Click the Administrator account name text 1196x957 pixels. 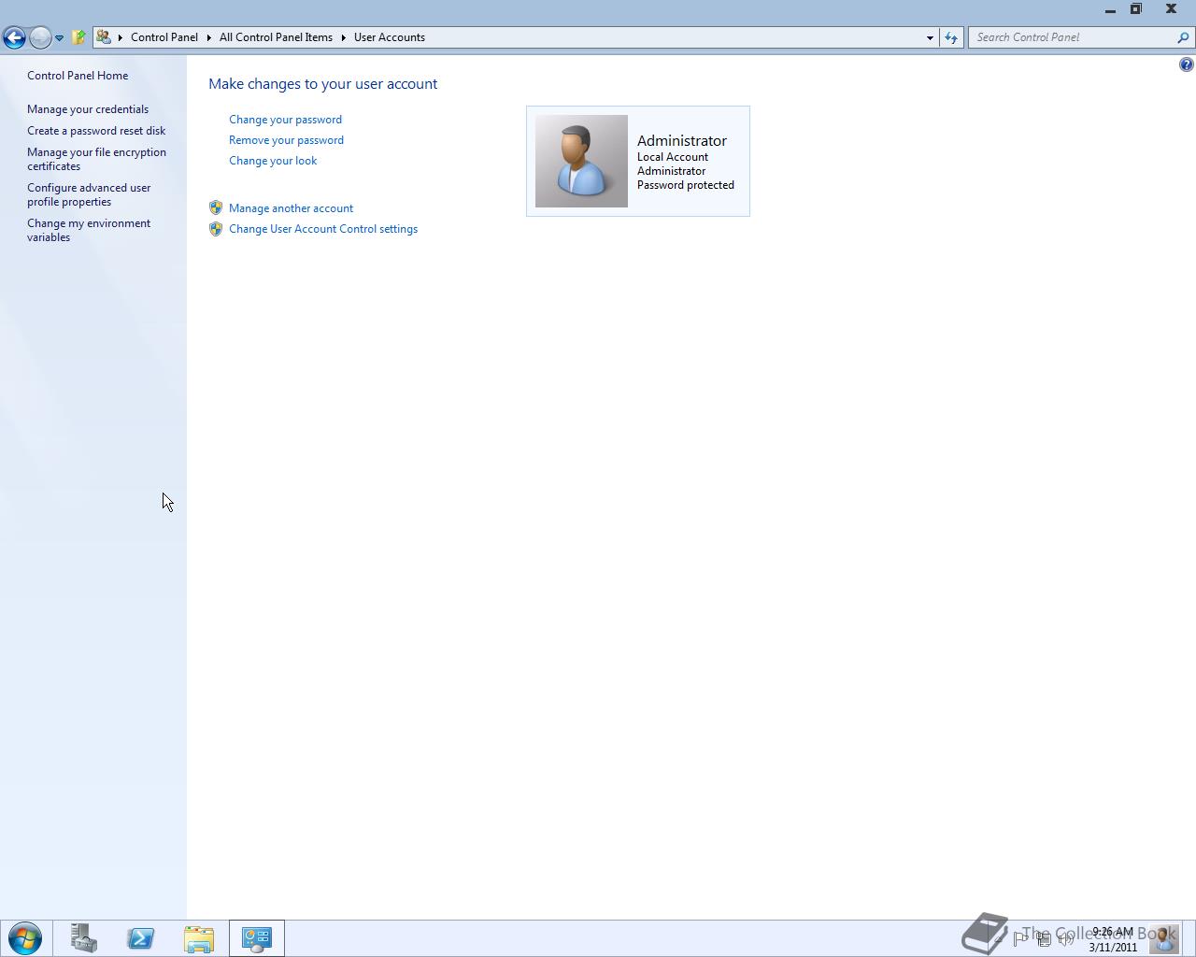[x=682, y=140]
